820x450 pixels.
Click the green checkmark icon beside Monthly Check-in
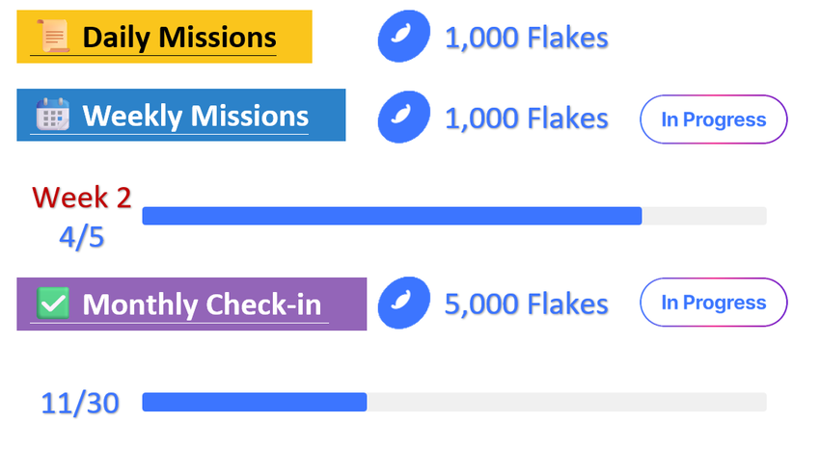click(52, 304)
